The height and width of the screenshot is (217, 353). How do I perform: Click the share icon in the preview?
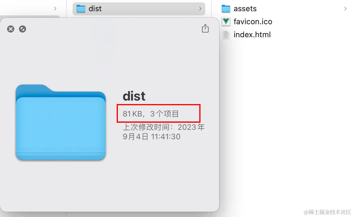coord(205,28)
